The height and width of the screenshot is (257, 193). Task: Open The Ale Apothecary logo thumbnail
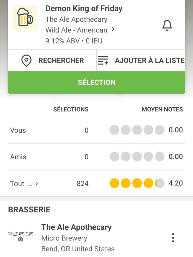(x=21, y=237)
